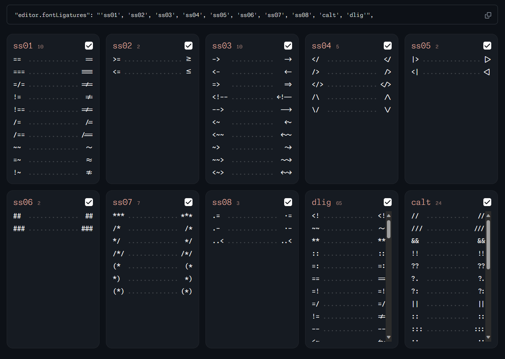Copy the editor.fontLigatures setting snippet
The width and height of the screenshot is (505, 359).
488,15
